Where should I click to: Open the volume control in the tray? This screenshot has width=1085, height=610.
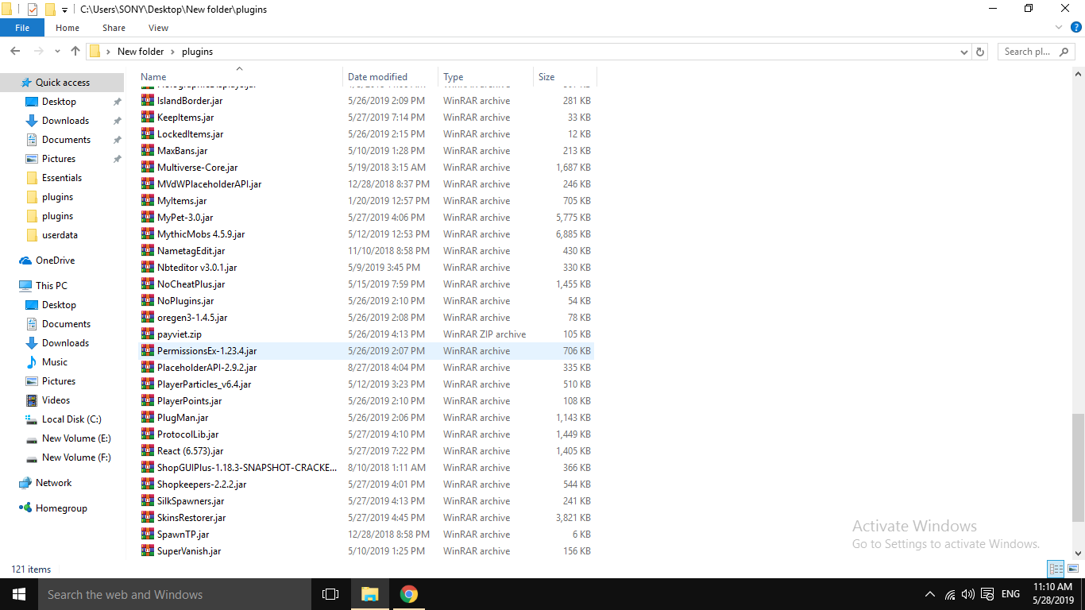tap(968, 594)
